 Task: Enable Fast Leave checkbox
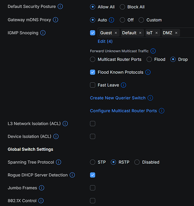92,85
